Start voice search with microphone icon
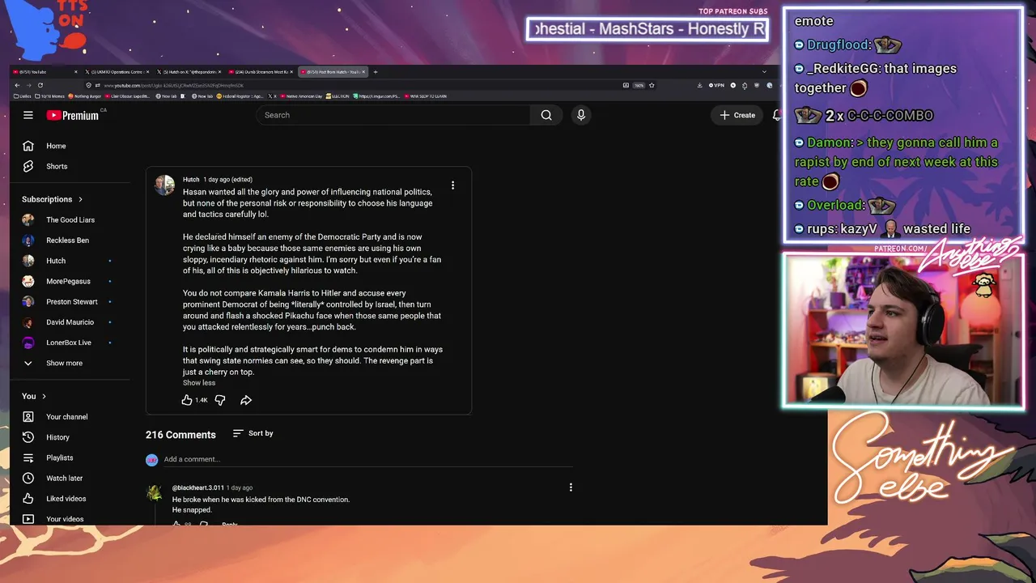Screen dimensions: 1036x583 tap(580, 115)
